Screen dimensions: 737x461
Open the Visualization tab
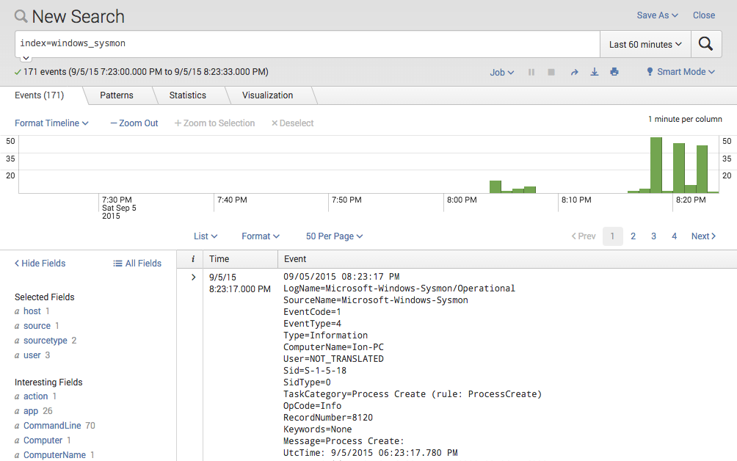(x=267, y=95)
